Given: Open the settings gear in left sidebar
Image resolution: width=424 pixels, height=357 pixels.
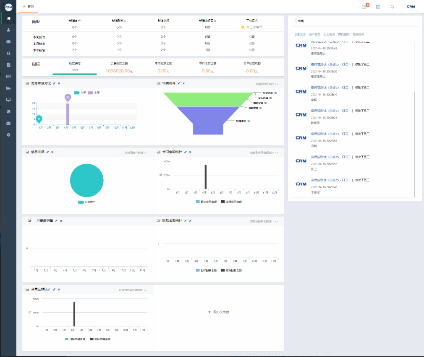Looking at the screenshot, I should [8, 135].
